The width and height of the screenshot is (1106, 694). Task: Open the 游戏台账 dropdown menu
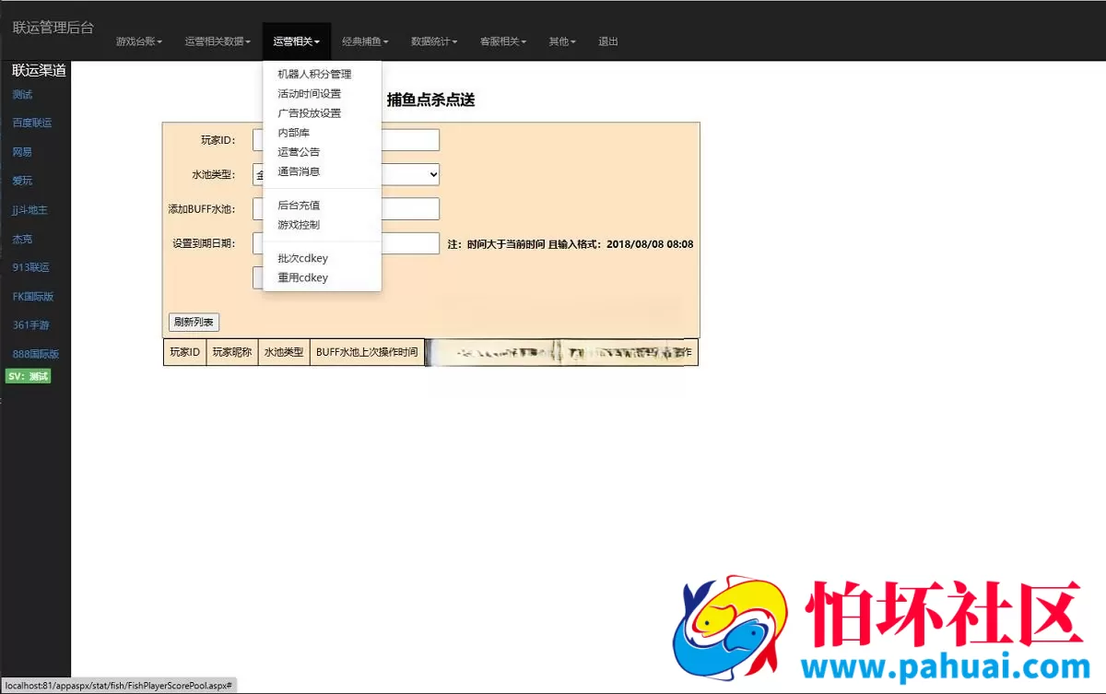coord(139,41)
